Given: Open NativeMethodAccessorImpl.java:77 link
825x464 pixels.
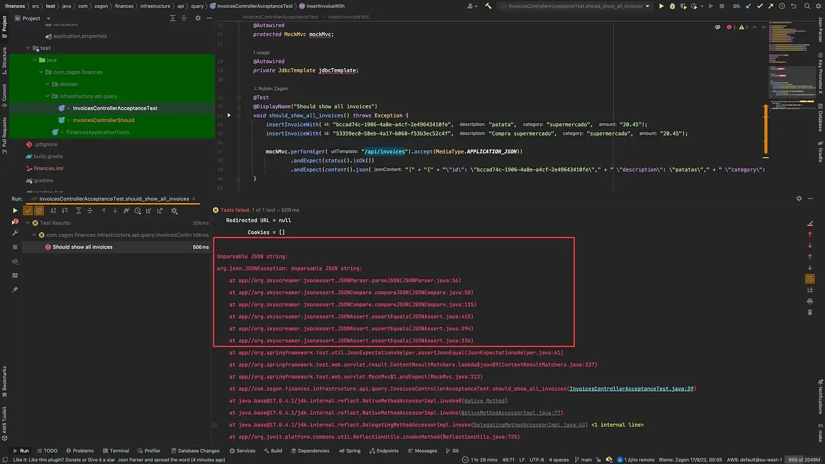Looking at the screenshot, I should coord(512,413).
